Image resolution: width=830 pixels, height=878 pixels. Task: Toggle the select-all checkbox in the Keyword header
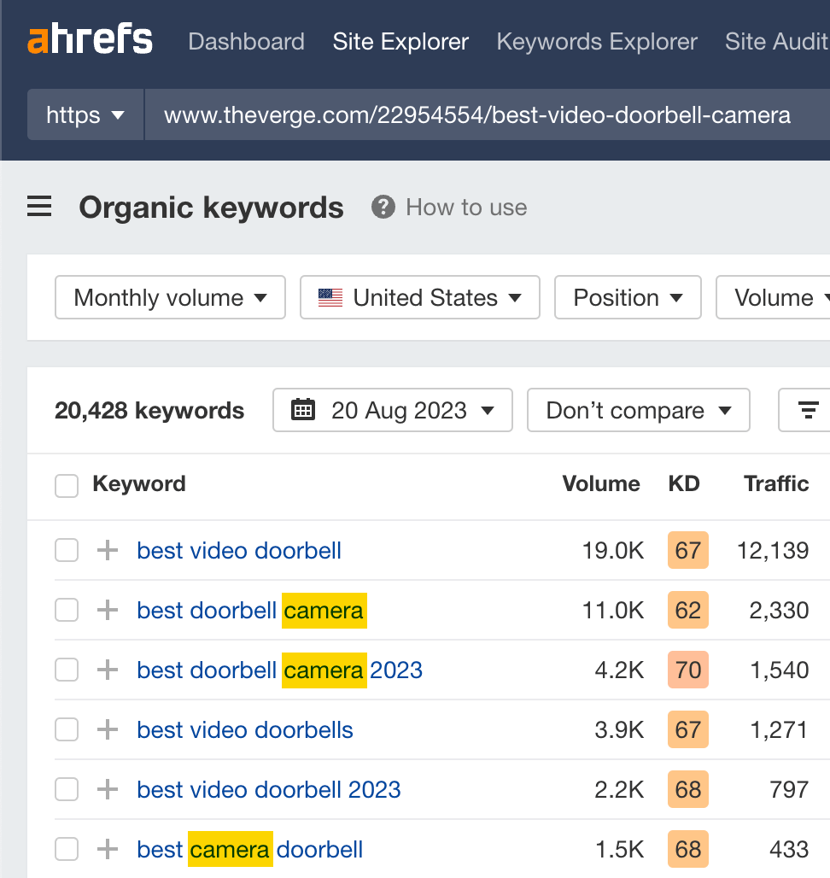[x=66, y=484]
